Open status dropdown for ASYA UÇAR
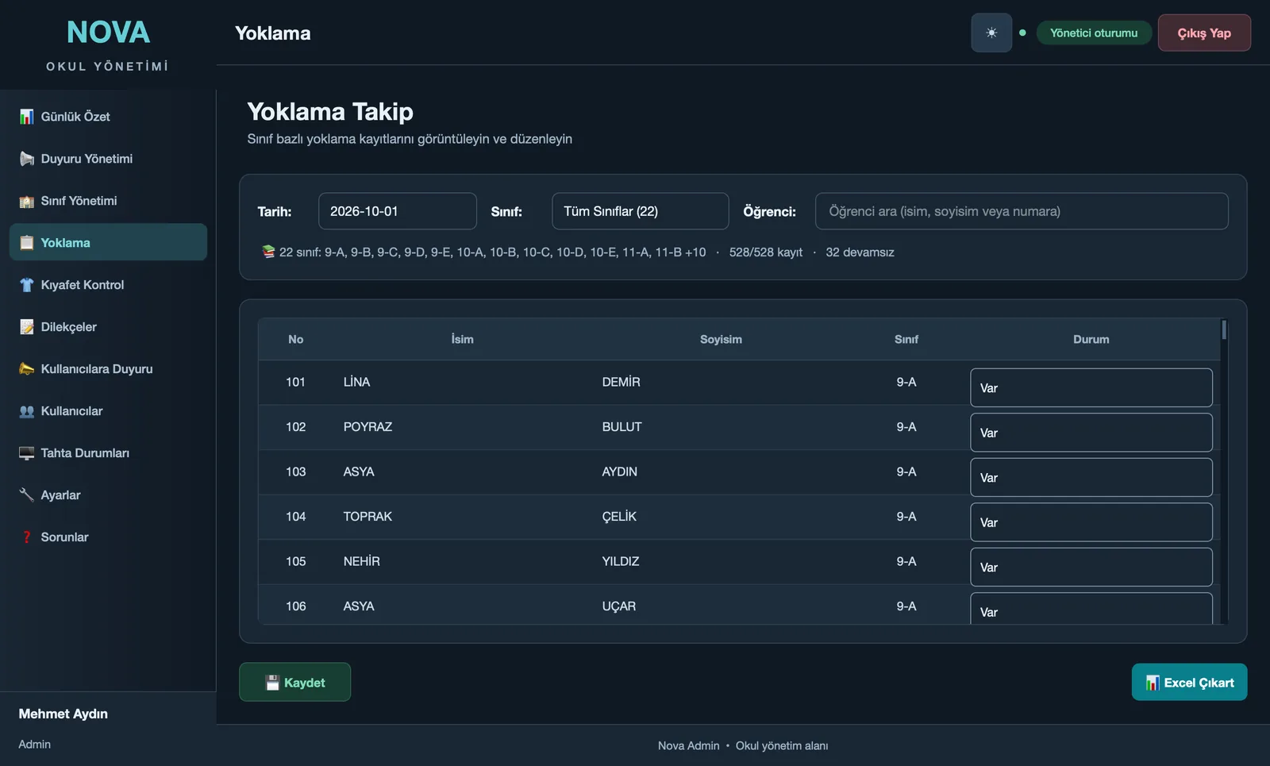The width and height of the screenshot is (1270, 766). 1091,609
